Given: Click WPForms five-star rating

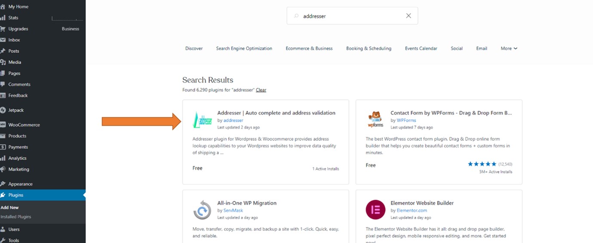Looking at the screenshot, I should 482,164.
